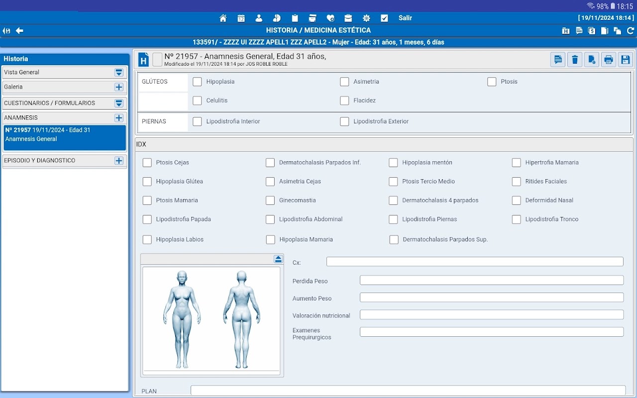Click the back arrow icon
This screenshot has height=398, width=637.
tap(19, 31)
